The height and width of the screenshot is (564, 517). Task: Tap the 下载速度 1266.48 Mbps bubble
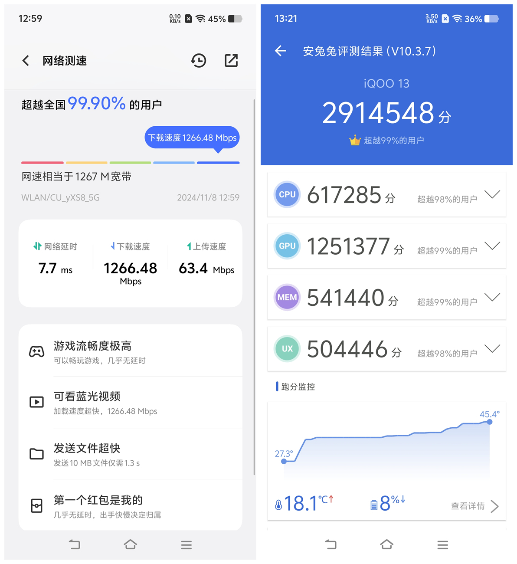192,138
